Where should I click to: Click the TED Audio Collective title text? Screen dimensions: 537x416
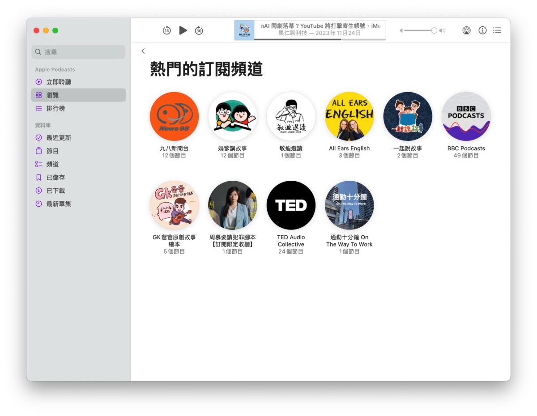click(291, 241)
